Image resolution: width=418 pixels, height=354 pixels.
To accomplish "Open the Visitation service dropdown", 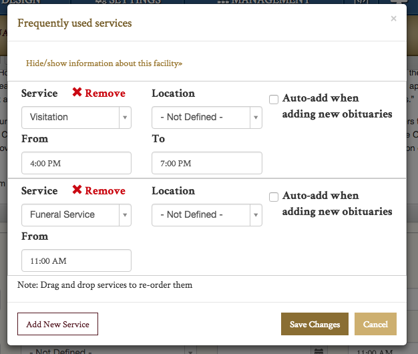I will point(76,117).
